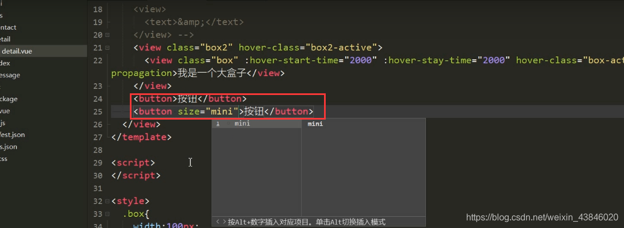Click the opening <script> tag on line 29
This screenshot has width=624, height=228.
click(x=133, y=163)
